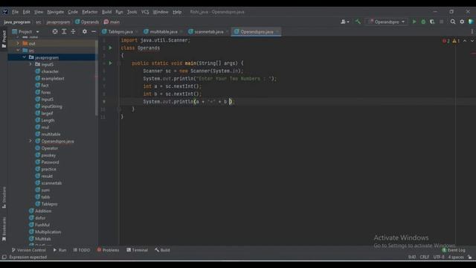Open IDE settings gear in top toolbar

click(x=462, y=22)
